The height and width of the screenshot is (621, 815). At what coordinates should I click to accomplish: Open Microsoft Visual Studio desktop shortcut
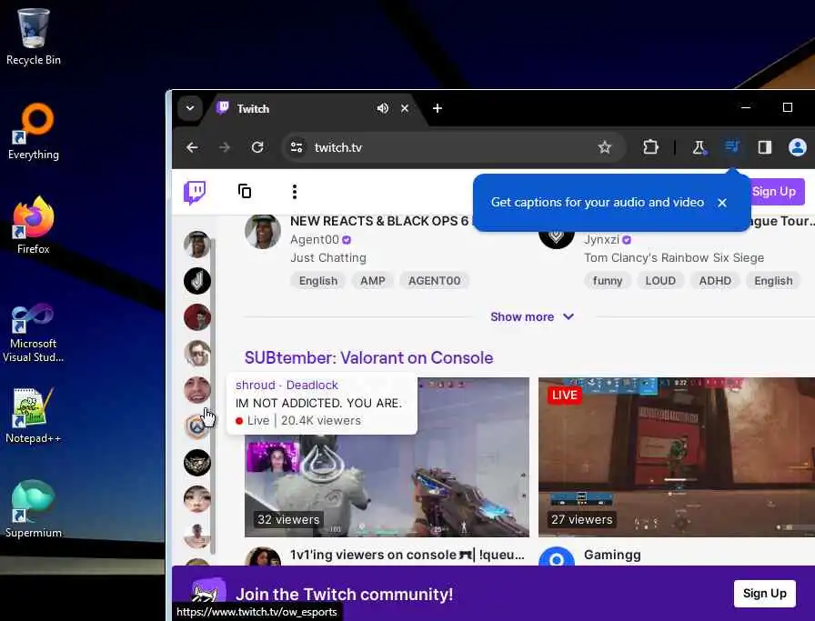[34, 333]
